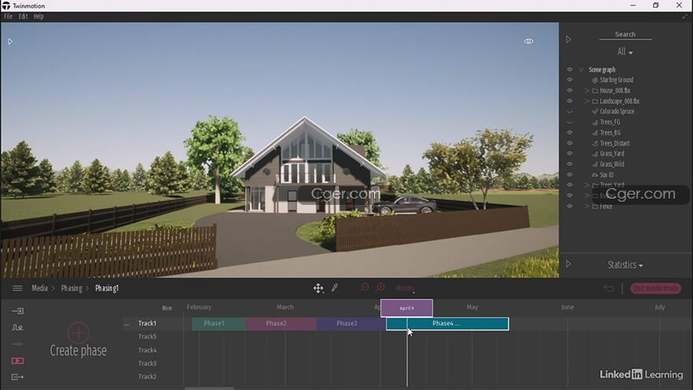This screenshot has width=693, height=390.
Task: Select Grass_Yard in scene graph
Action: [612, 154]
